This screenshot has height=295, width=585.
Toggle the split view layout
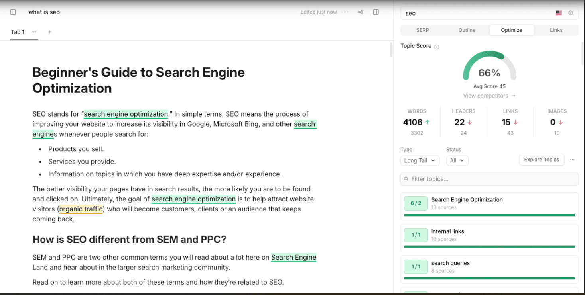click(x=375, y=12)
